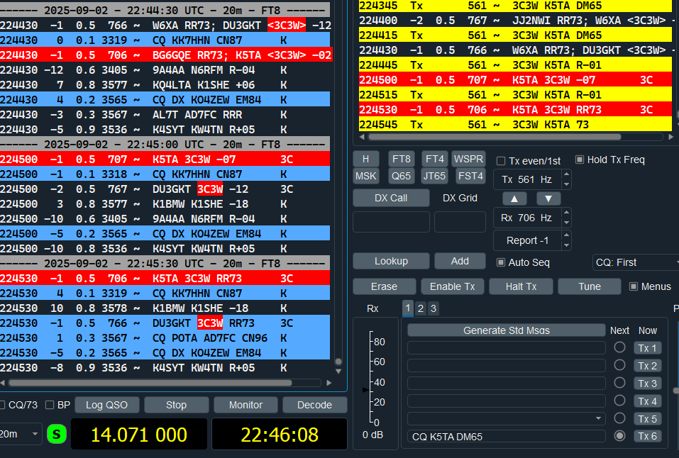Click the Tune button
The image size is (679, 458).
[x=590, y=286]
